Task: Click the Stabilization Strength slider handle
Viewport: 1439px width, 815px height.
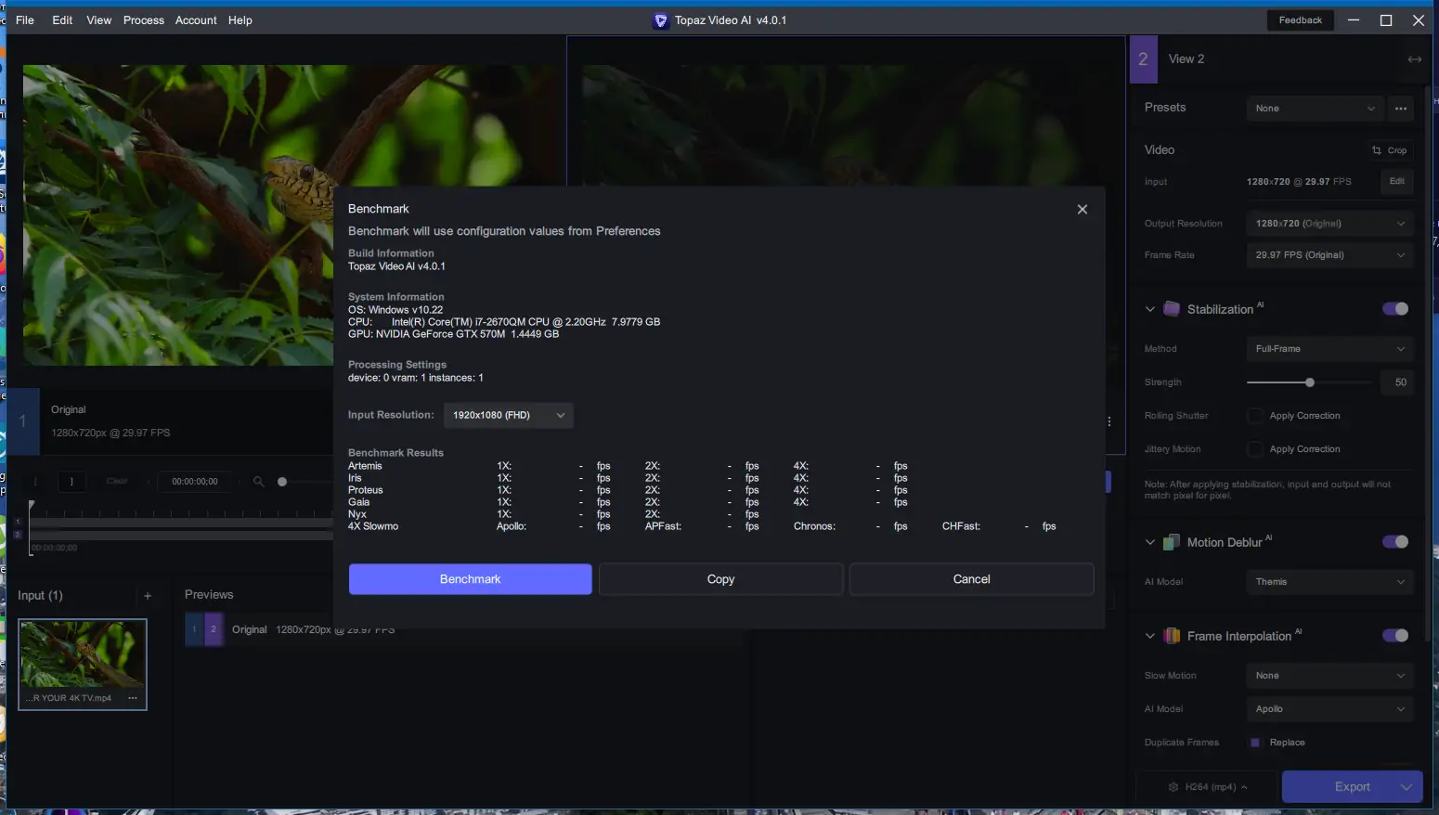Action: 1310,382
